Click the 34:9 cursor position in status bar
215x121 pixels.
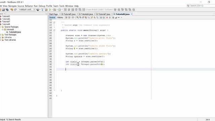[x=208, y=120]
